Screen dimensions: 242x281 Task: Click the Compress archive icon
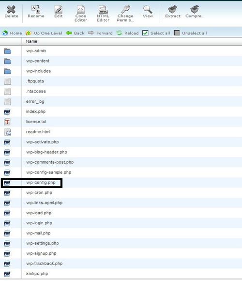click(195, 9)
